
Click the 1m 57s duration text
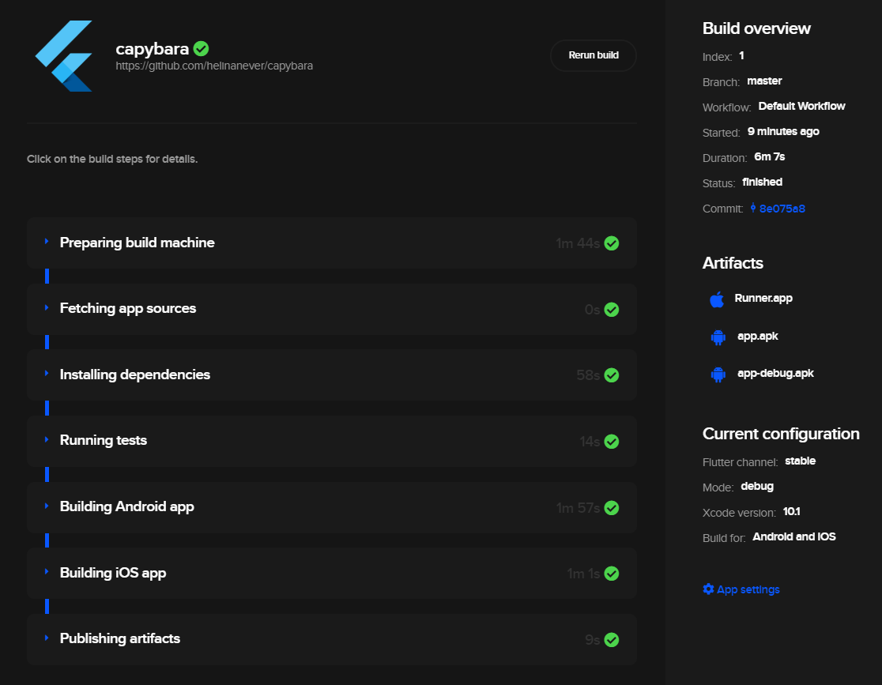coord(578,508)
